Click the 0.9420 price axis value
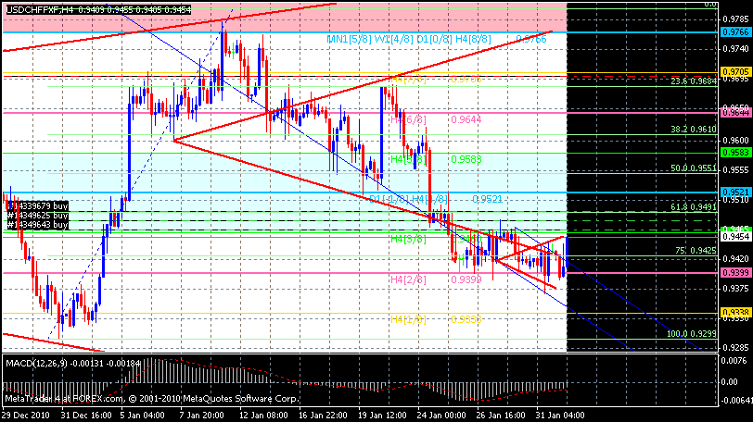Screen dimensions: 753x422 (735, 259)
